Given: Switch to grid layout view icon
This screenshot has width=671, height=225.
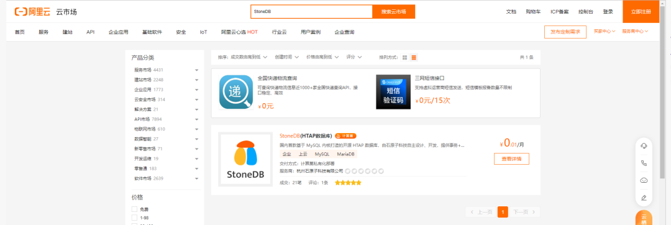Looking at the screenshot, I should point(405,57).
